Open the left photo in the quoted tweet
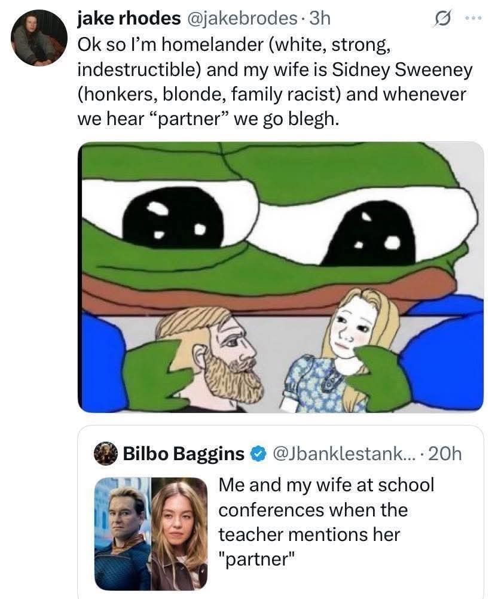Image resolution: width=495 pixels, height=599 pixels. pos(123,533)
